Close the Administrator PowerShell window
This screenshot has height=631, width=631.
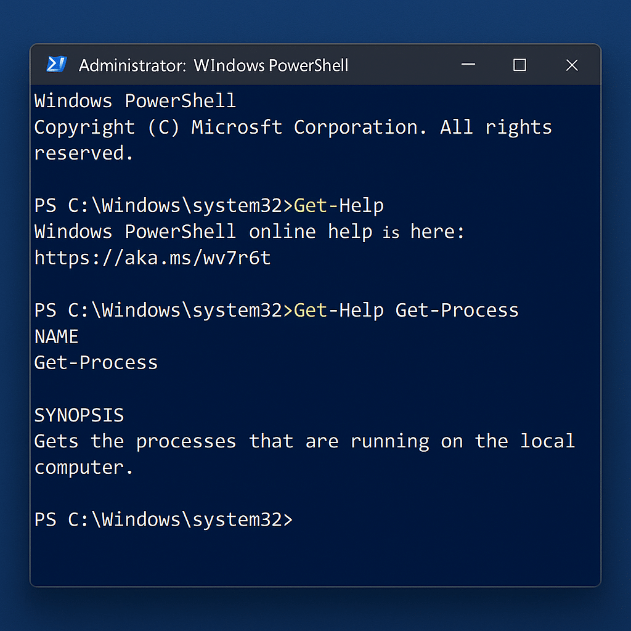pos(572,65)
